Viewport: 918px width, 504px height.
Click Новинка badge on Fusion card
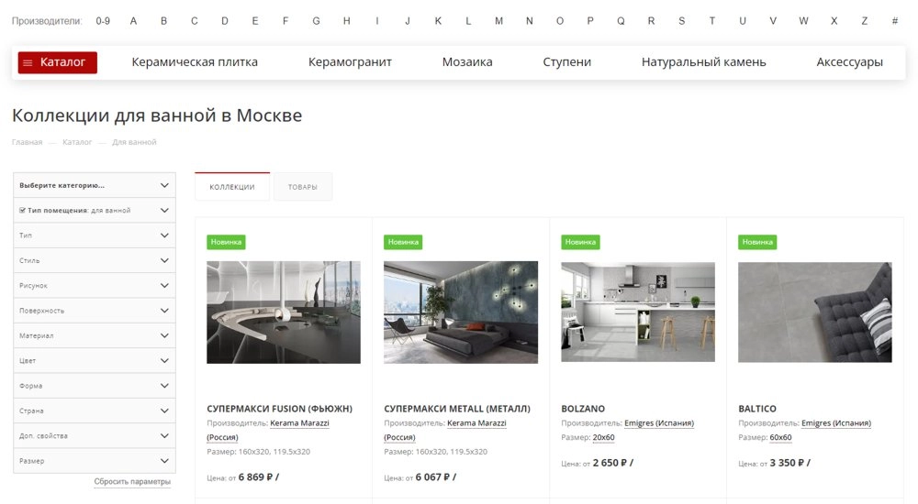226,242
